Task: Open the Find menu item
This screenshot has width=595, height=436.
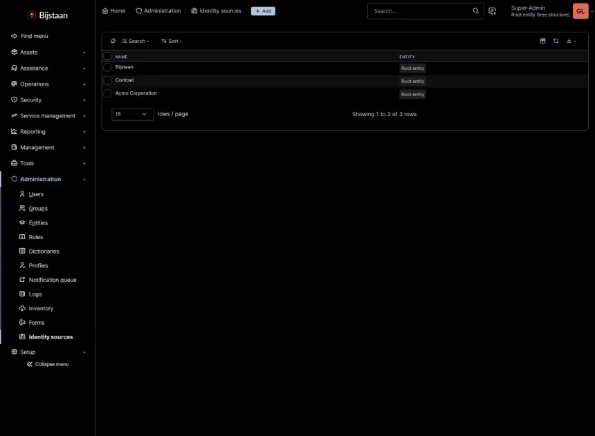Action: [x=30, y=36]
